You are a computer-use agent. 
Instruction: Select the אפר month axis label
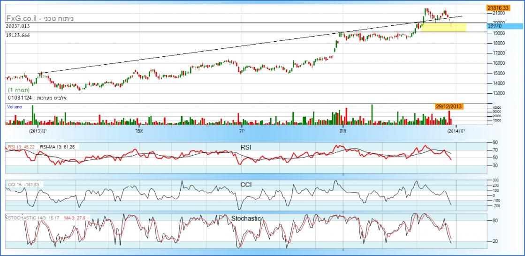[x=139, y=131]
